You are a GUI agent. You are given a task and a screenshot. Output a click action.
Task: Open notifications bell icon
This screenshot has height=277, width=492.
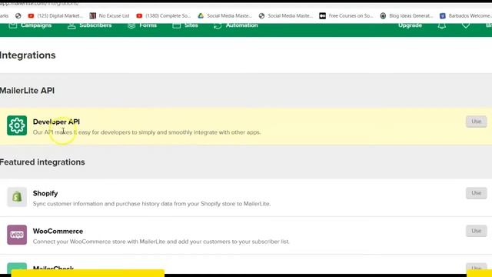(x=442, y=25)
